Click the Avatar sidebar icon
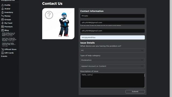 [x=2, y=9]
